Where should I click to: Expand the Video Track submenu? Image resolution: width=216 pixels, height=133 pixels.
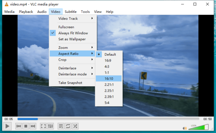(x=73, y=18)
